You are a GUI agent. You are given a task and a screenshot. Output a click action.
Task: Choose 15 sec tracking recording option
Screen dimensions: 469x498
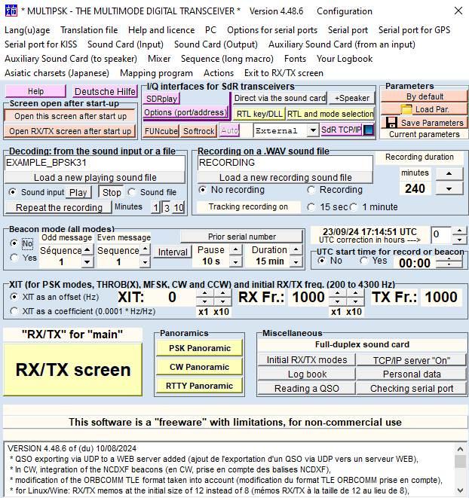click(x=311, y=207)
